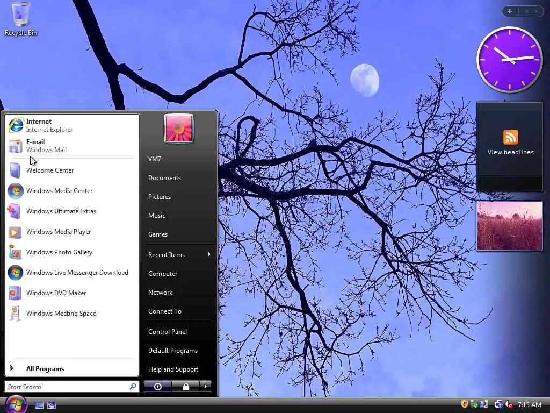Open the VM7 user folder
550x413 pixels.
click(x=179, y=159)
